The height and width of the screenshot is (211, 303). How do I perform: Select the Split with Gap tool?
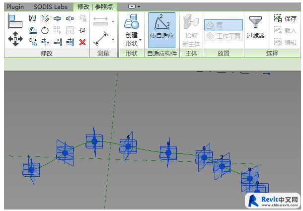(x=70, y=18)
